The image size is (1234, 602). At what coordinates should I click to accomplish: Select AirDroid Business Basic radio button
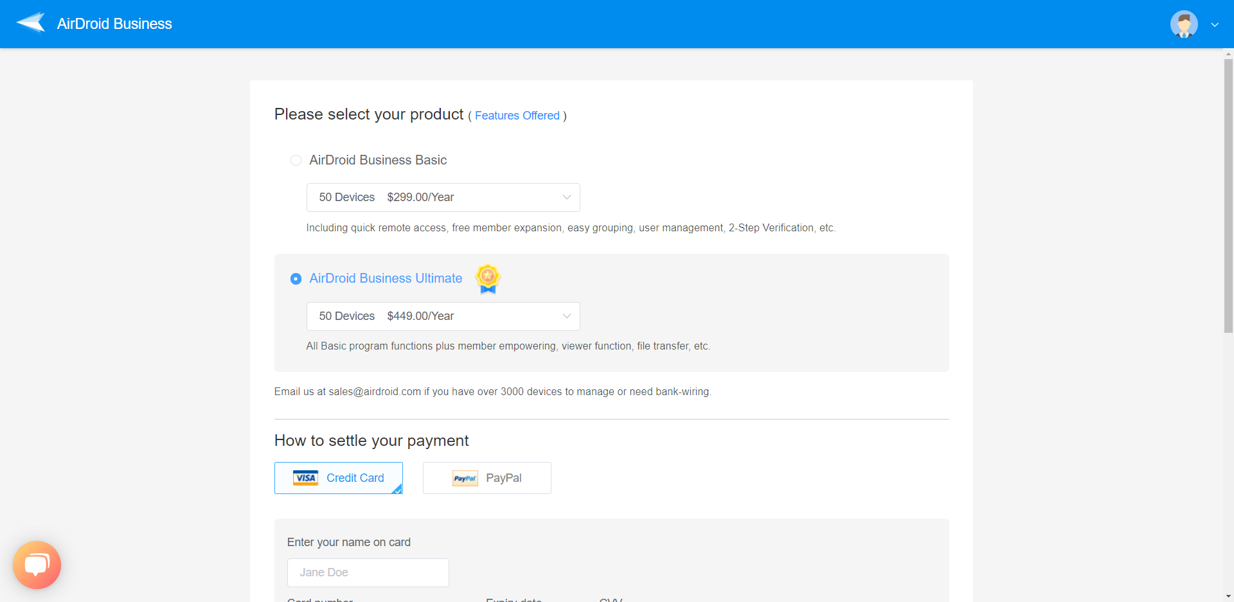296,160
